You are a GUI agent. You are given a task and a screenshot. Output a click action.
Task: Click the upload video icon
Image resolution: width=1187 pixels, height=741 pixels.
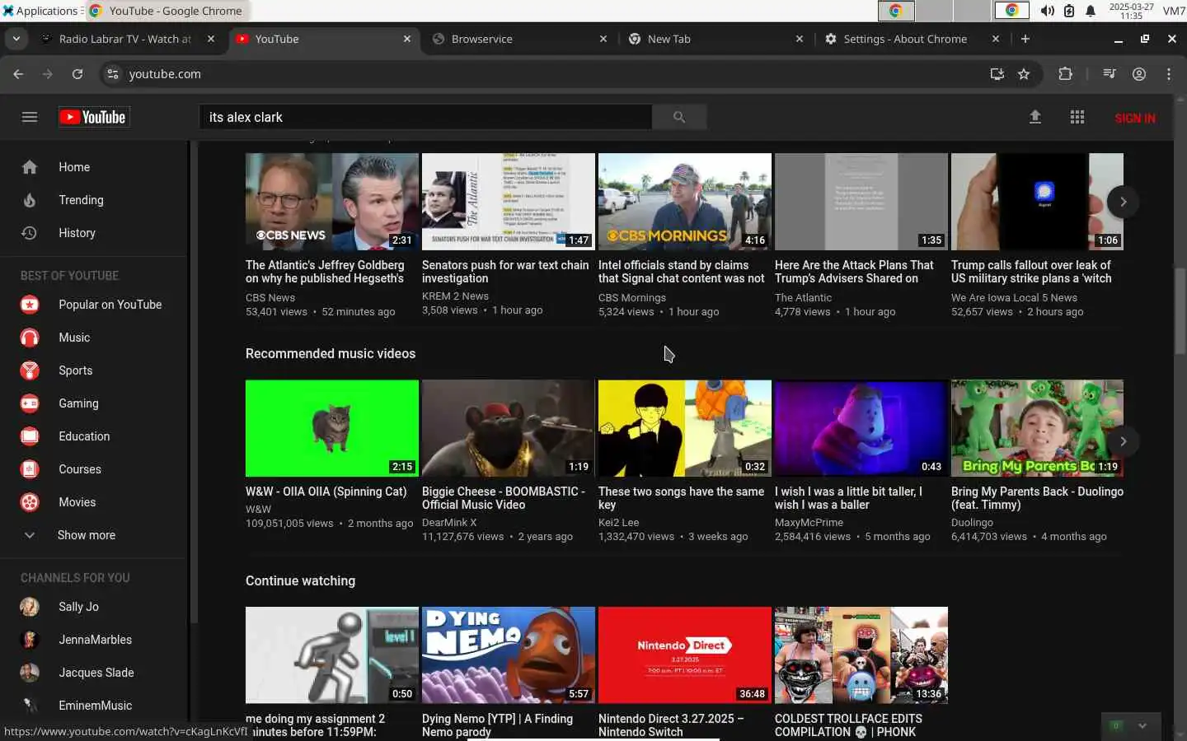(1035, 117)
